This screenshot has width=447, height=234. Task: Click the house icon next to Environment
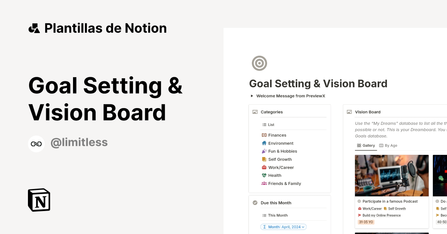pyautogui.click(x=264, y=143)
